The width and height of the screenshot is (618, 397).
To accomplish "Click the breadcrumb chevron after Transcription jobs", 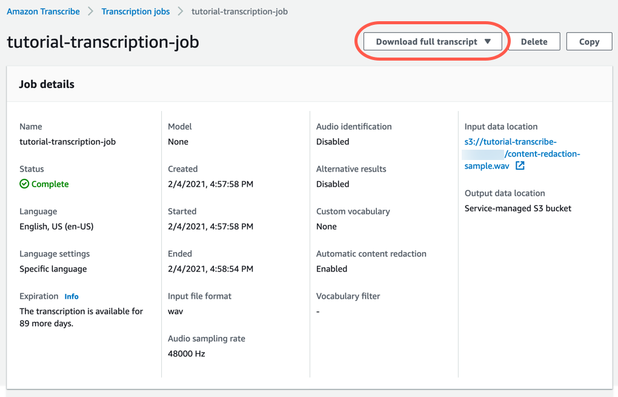I will [x=179, y=11].
